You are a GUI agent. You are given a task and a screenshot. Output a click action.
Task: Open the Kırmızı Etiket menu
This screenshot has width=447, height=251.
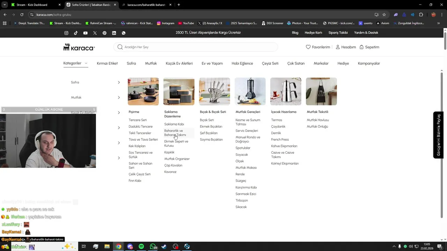107,63
